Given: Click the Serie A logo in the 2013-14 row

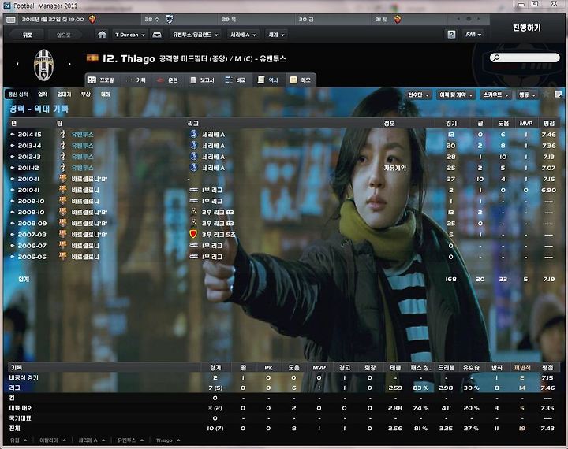Looking at the screenshot, I should (x=194, y=145).
